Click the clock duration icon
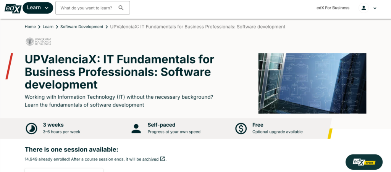Viewport: 391px width, 172px height. [x=31, y=129]
